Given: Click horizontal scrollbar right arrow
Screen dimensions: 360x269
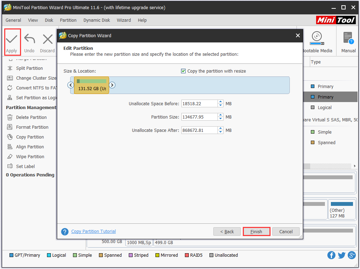Looking at the screenshot, I should [x=354, y=166].
